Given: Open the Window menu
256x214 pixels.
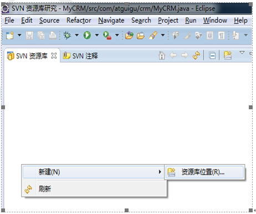Looking at the screenshot, I should (x=215, y=21).
